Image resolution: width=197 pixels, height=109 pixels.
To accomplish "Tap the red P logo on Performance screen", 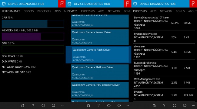I will 62,4.
